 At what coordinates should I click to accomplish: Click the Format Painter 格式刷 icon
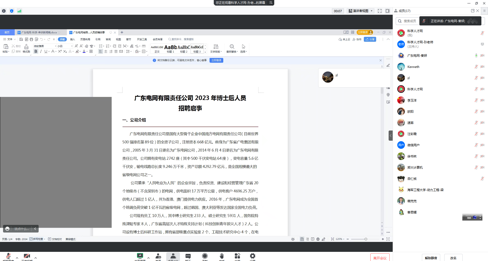click(x=26, y=48)
